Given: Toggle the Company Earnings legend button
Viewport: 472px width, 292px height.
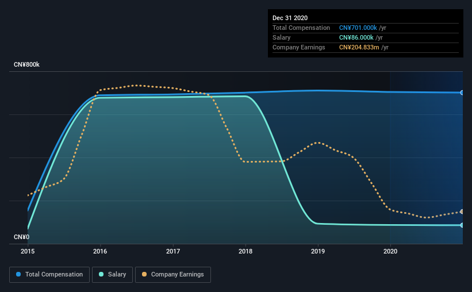Looking at the screenshot, I should coord(173,275).
